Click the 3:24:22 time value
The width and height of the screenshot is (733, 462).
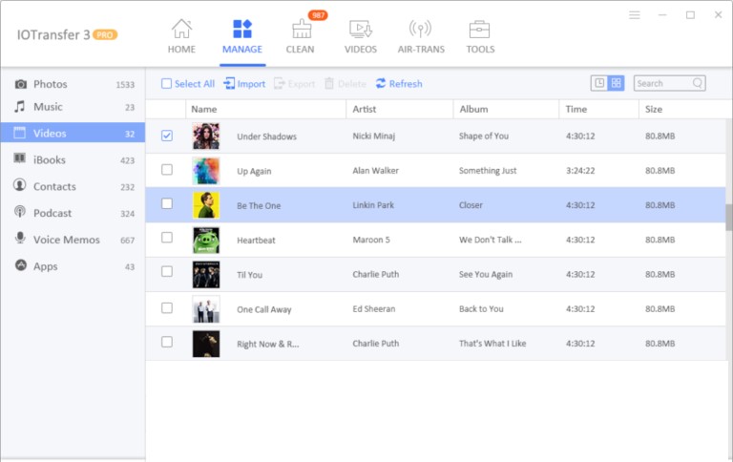tap(580, 171)
